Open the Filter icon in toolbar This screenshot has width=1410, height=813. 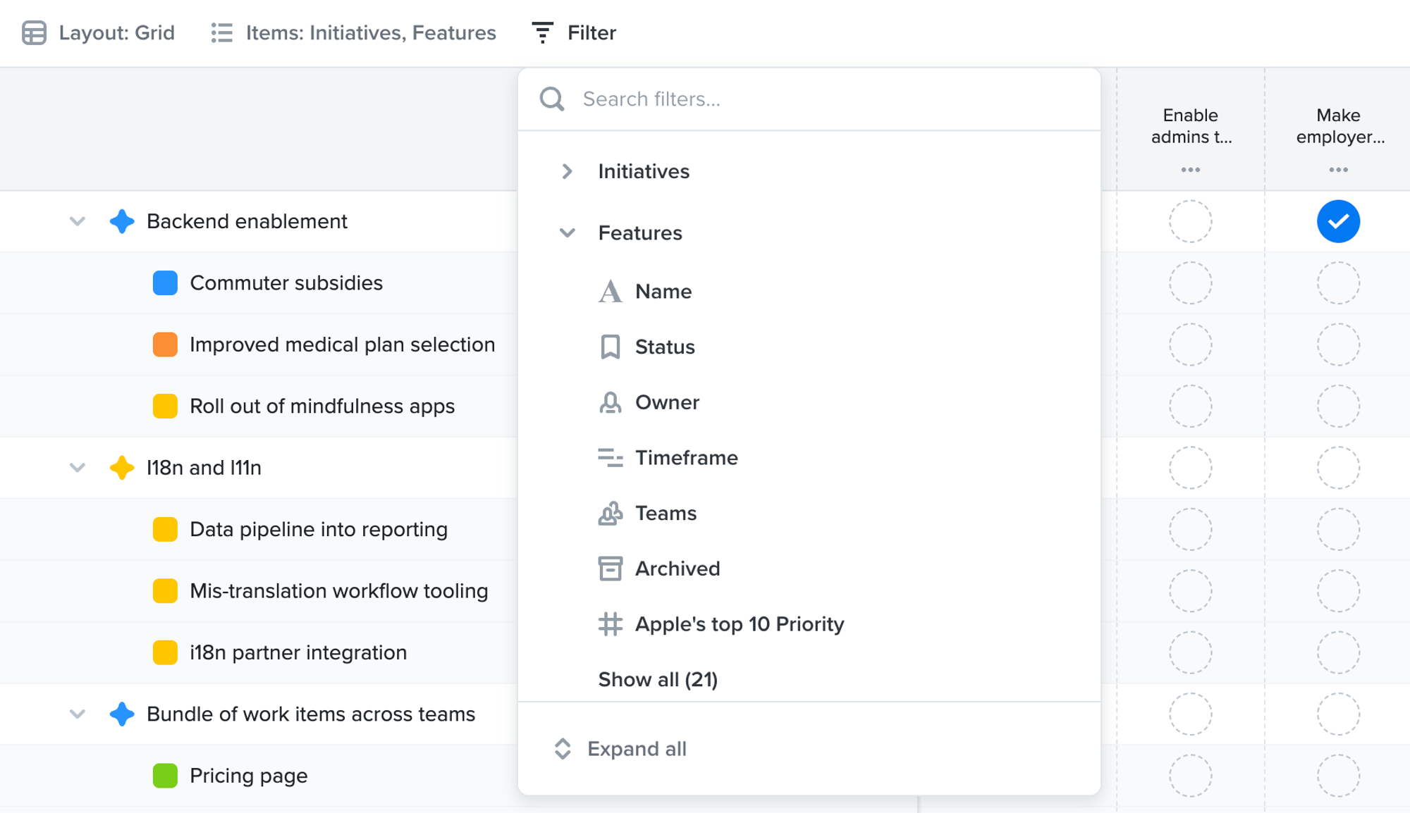pos(541,32)
